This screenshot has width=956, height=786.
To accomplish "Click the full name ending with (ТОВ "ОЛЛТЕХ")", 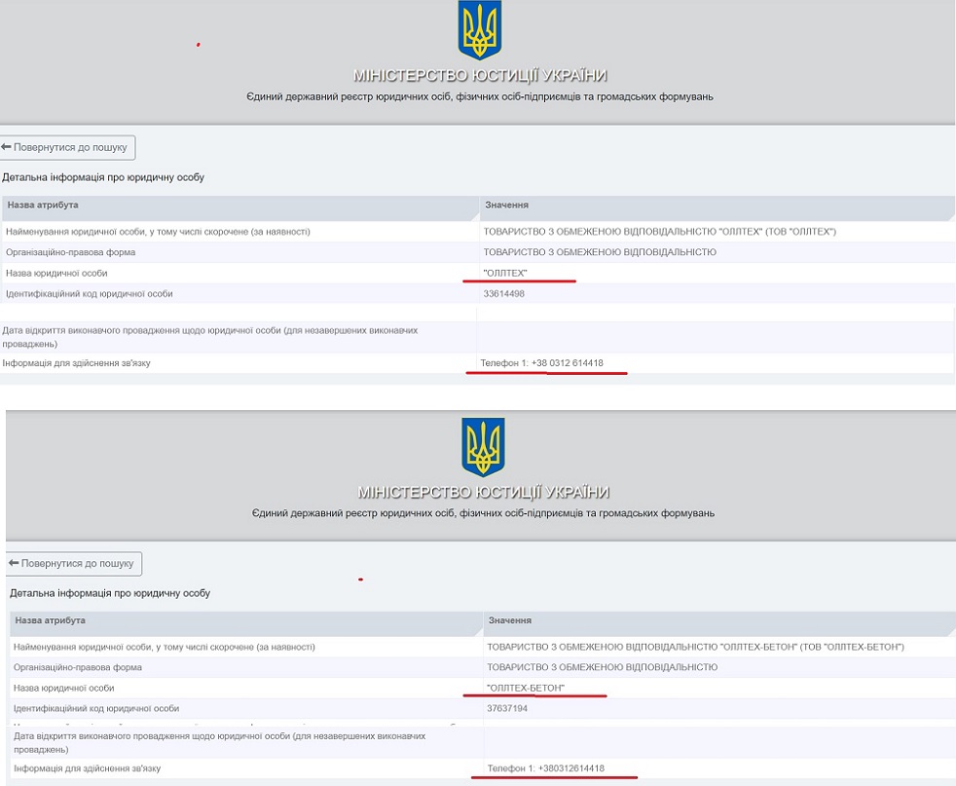I will (659, 232).
